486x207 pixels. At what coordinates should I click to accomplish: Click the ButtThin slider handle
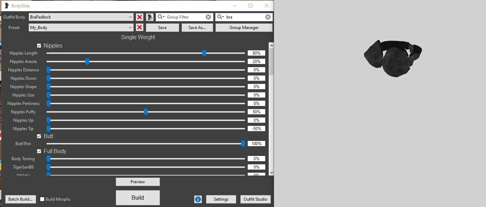tap(243, 144)
